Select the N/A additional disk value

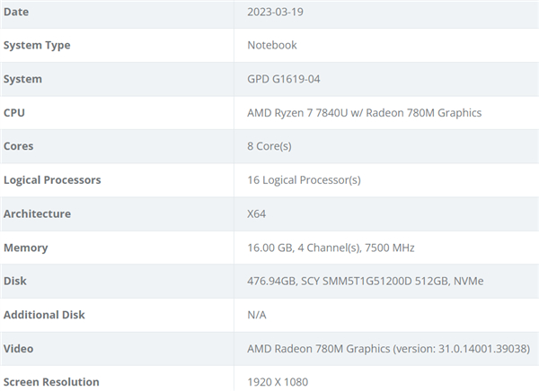pyautogui.click(x=257, y=315)
